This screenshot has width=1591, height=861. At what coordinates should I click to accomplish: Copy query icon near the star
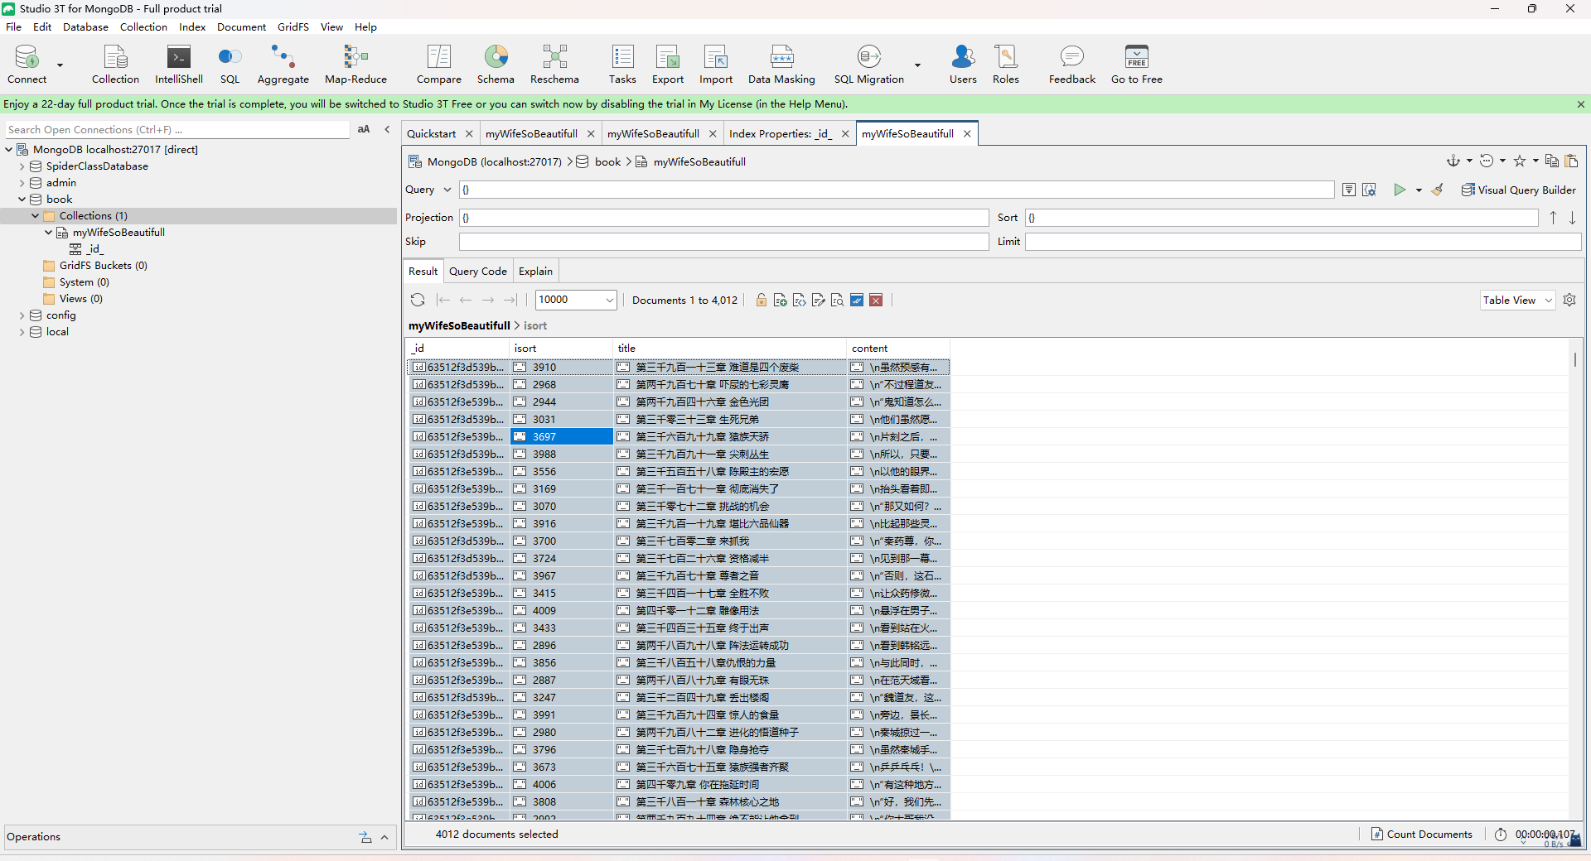pyautogui.click(x=1552, y=161)
